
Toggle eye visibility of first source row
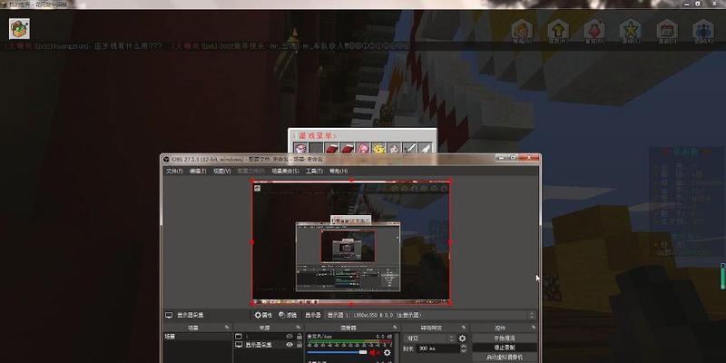click(289, 337)
